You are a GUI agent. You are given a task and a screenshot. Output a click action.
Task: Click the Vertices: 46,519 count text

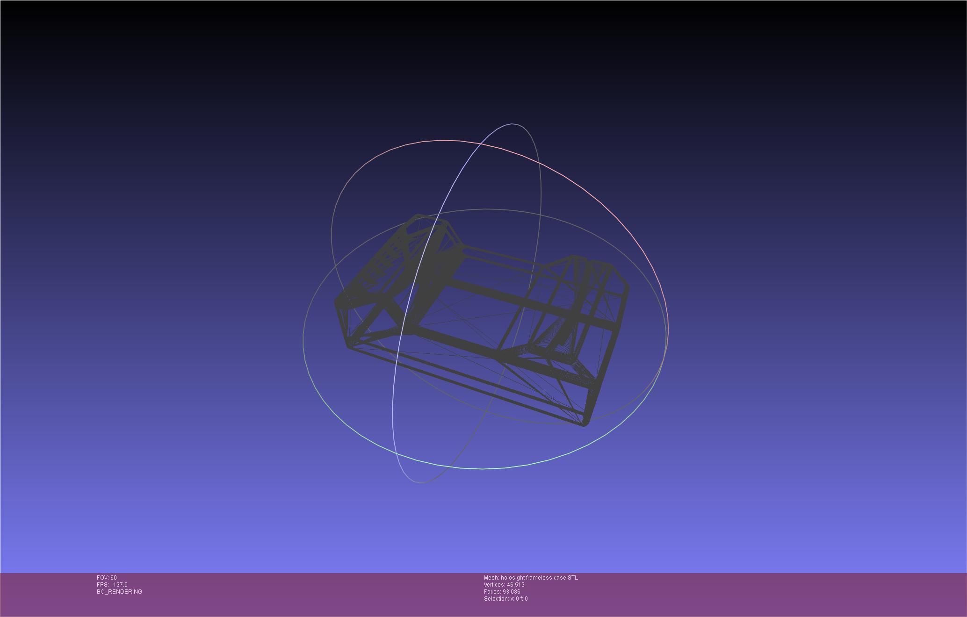(504, 585)
